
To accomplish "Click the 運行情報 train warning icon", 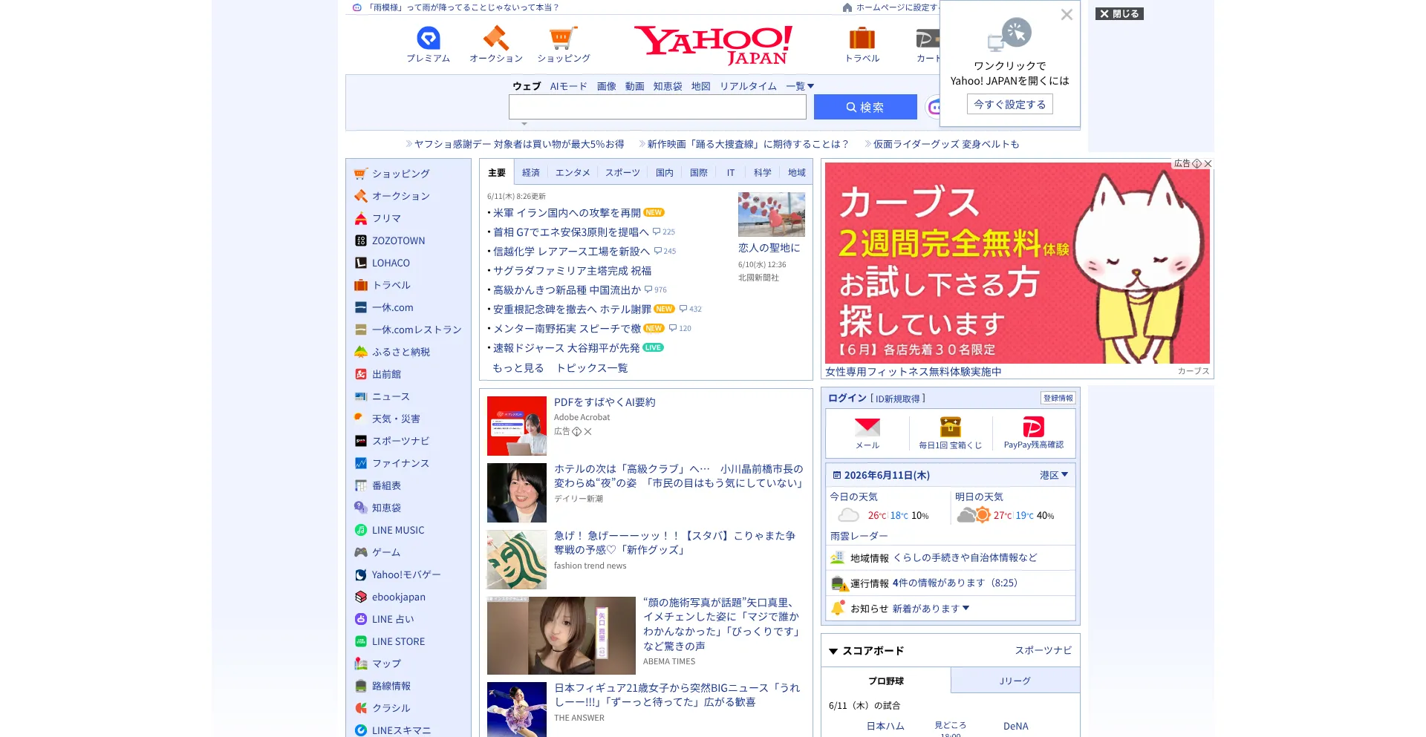I will (839, 583).
